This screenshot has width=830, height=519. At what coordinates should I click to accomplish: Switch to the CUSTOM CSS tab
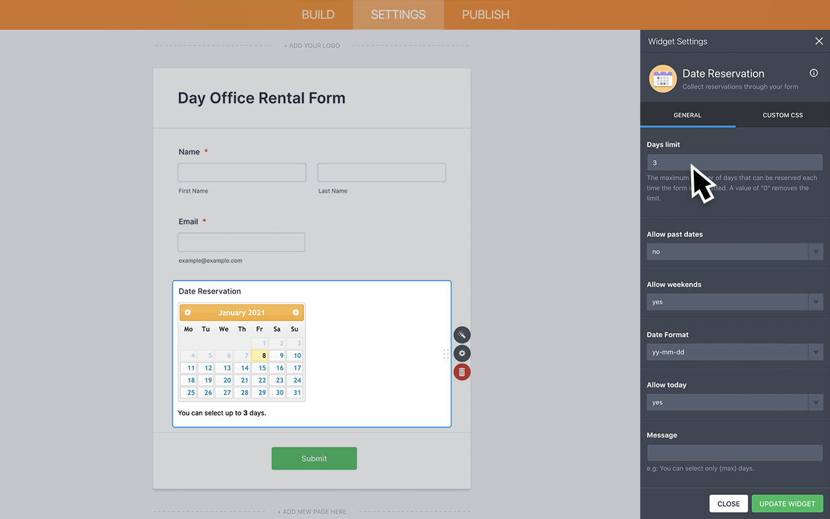pyautogui.click(x=782, y=115)
